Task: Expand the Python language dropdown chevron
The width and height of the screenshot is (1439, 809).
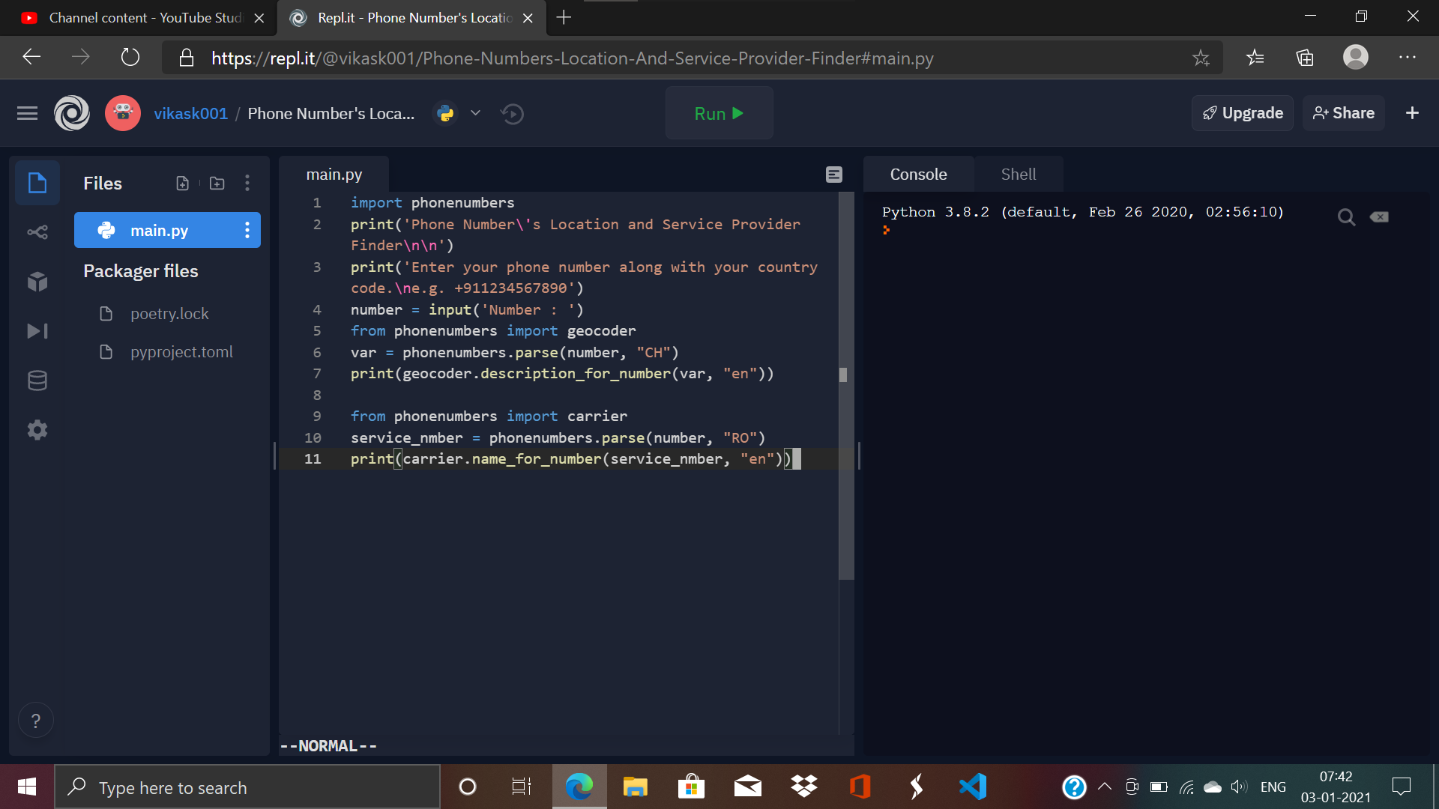Action: tap(475, 113)
